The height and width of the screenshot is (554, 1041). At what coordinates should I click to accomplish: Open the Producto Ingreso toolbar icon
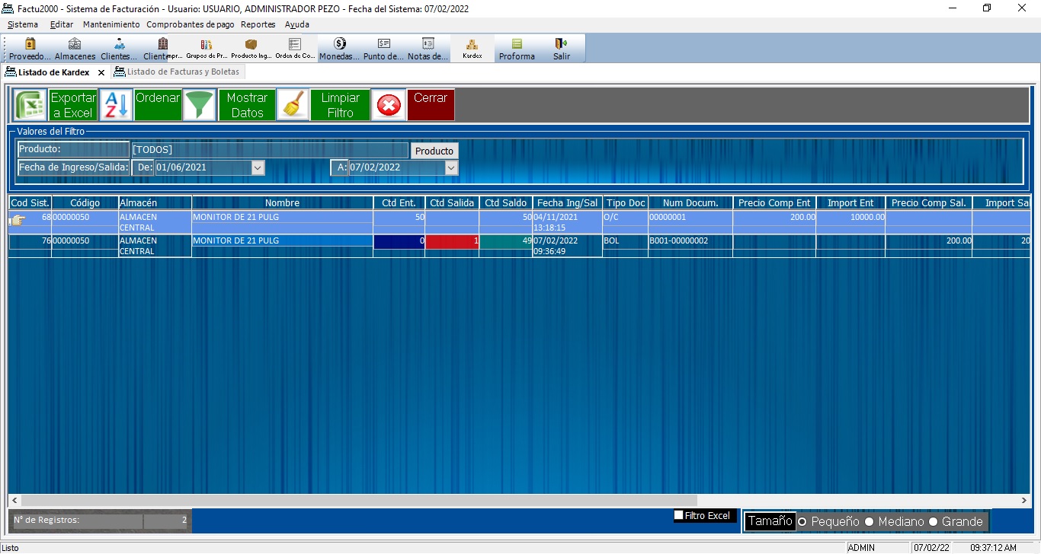pyautogui.click(x=251, y=49)
